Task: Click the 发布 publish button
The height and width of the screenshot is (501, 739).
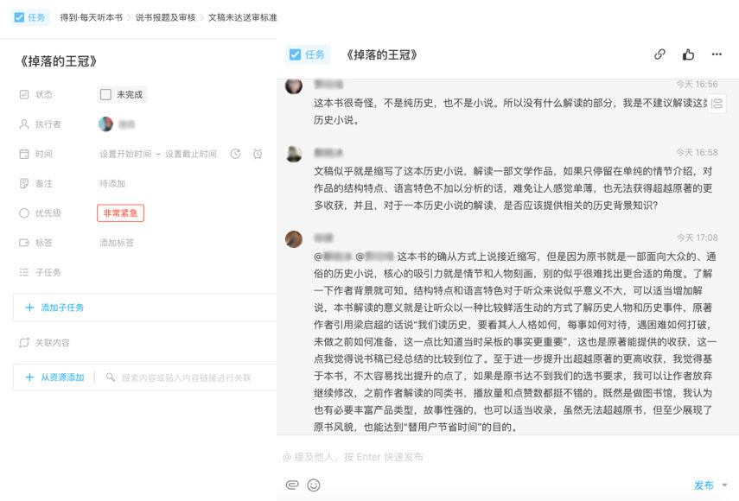Action: (x=704, y=485)
